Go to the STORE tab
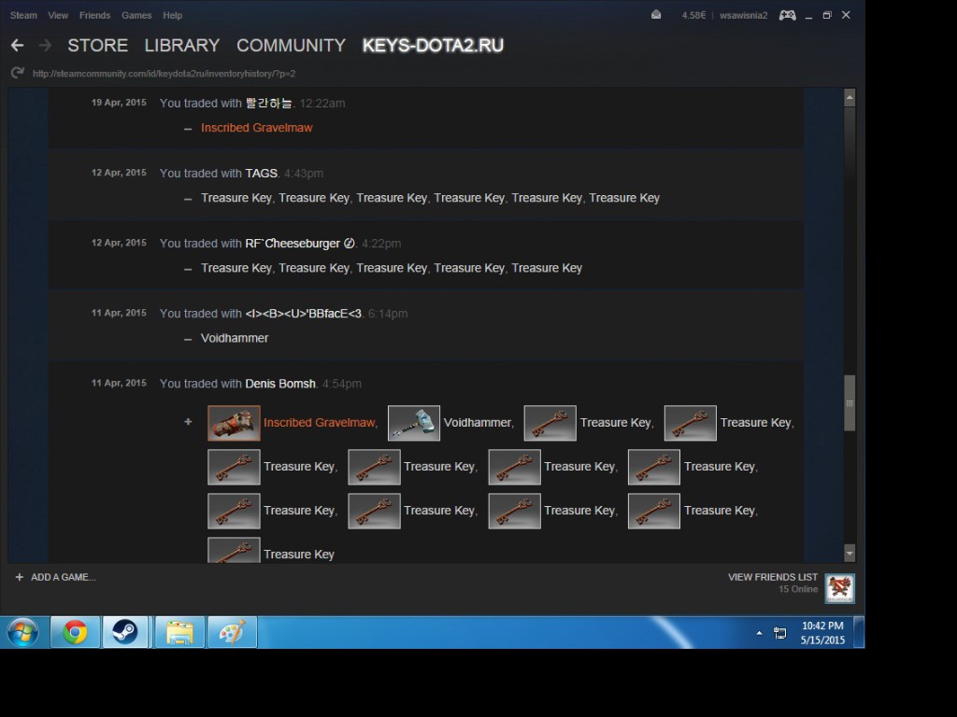 (97, 45)
